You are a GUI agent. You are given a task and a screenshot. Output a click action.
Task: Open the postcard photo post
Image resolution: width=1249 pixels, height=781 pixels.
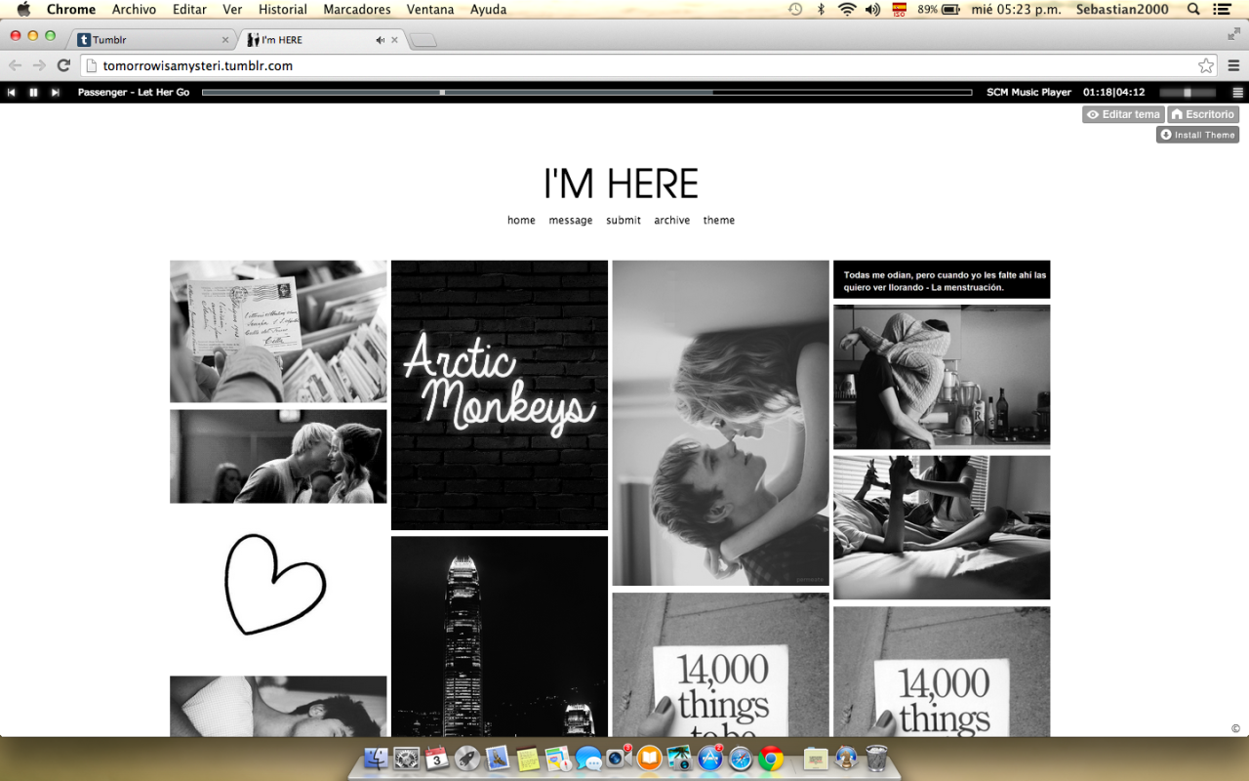point(278,331)
